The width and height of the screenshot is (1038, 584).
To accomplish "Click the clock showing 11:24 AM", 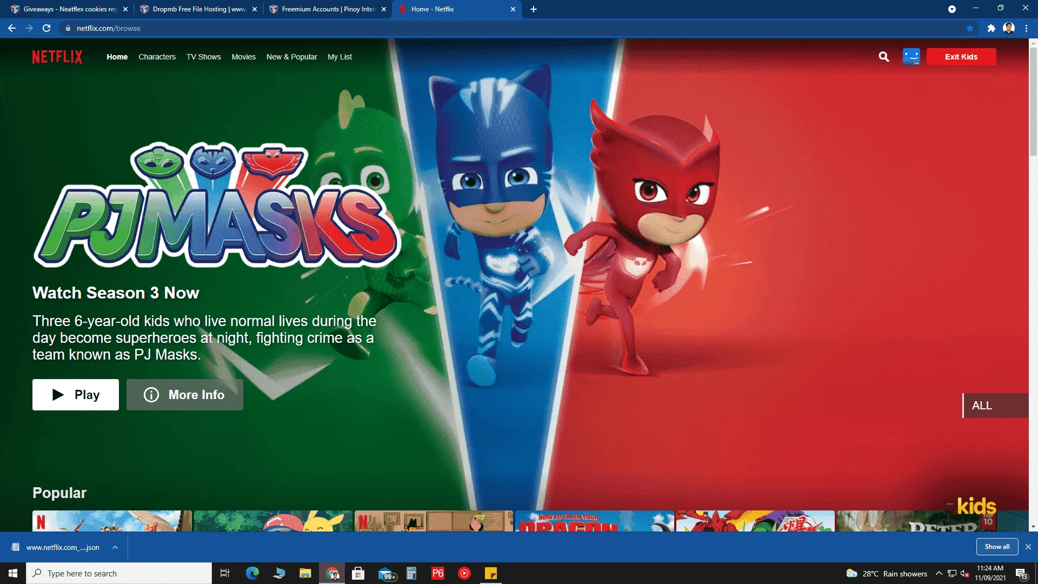I will point(990,573).
